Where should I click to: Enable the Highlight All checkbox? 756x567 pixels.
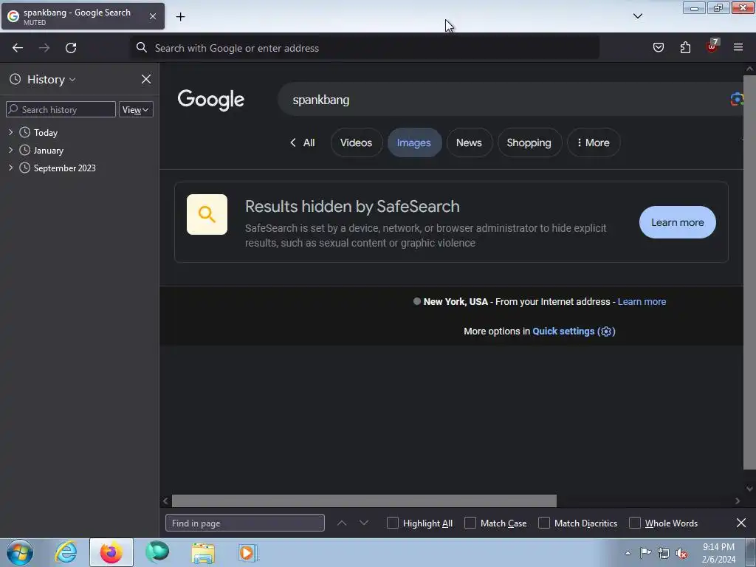(x=393, y=523)
